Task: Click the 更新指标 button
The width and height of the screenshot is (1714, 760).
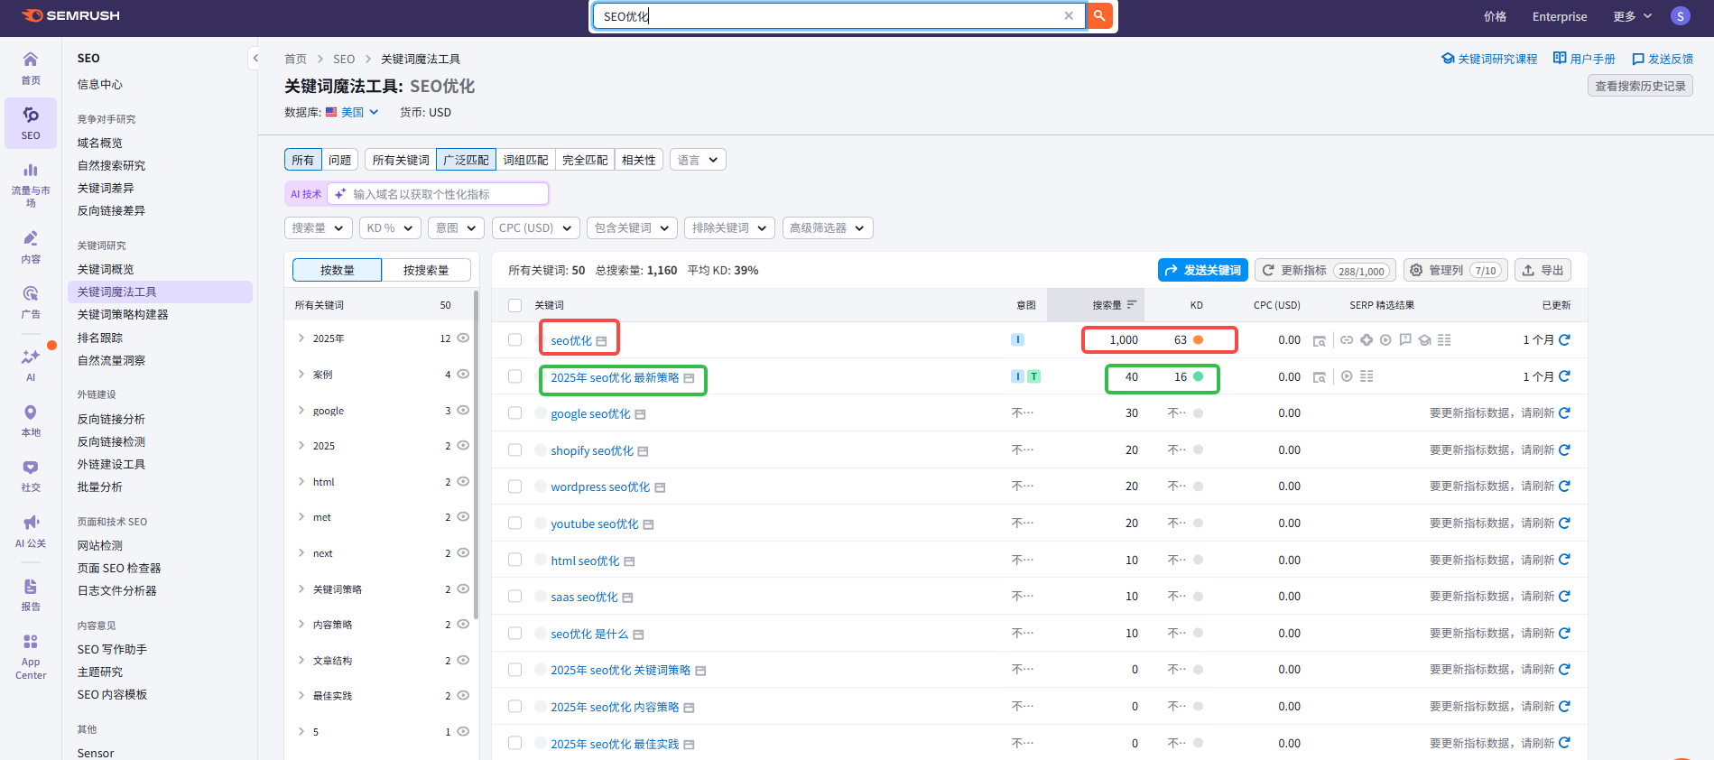Action: [x=1325, y=270]
